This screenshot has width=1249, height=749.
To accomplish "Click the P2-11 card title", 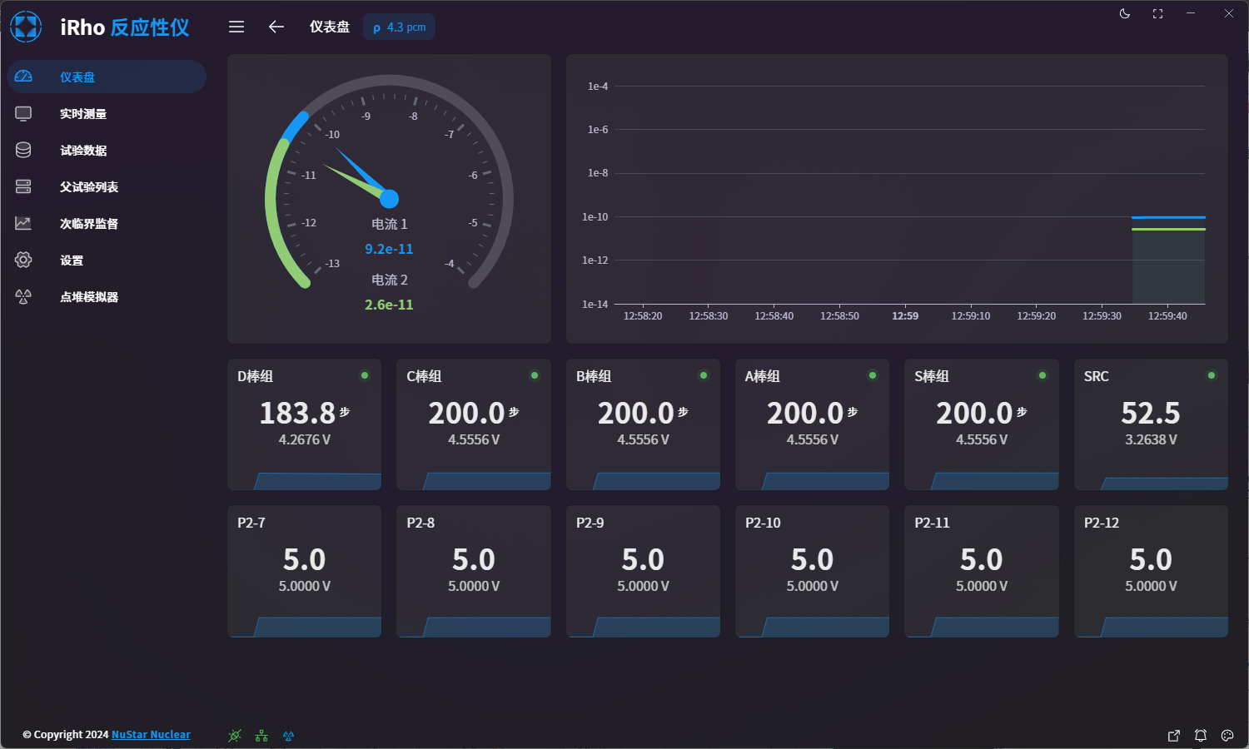I will (x=932, y=523).
